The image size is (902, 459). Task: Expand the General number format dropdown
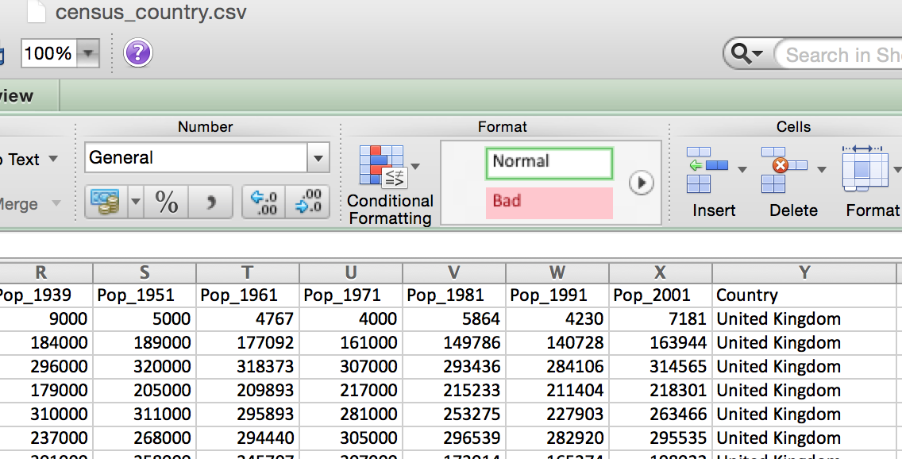pos(318,158)
